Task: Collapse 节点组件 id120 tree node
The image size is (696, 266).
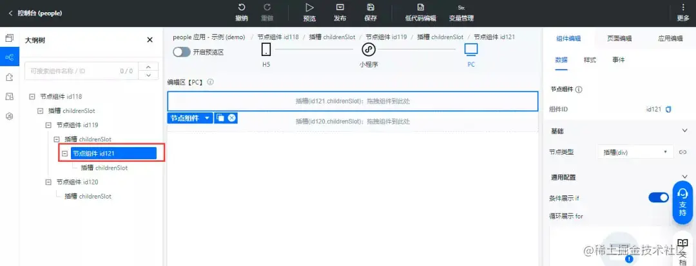Action: point(48,182)
